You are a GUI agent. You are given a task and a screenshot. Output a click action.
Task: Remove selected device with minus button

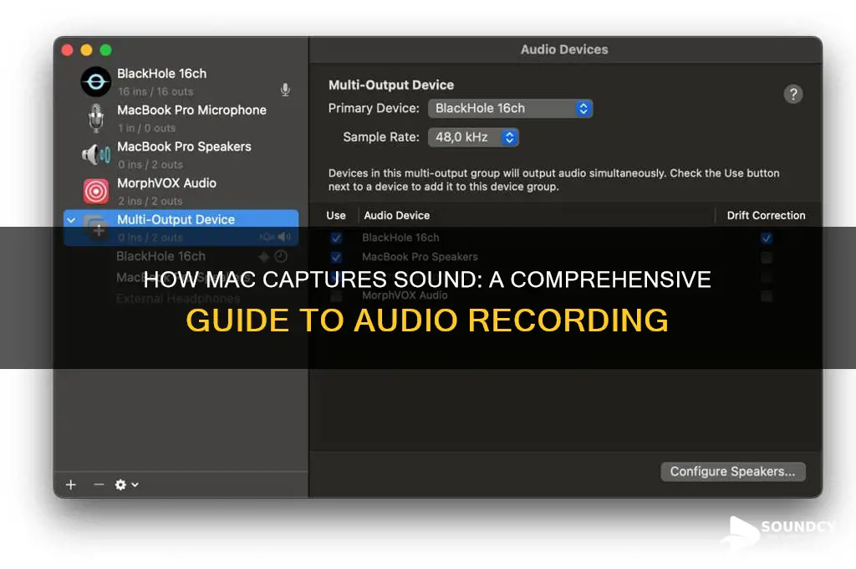99,484
